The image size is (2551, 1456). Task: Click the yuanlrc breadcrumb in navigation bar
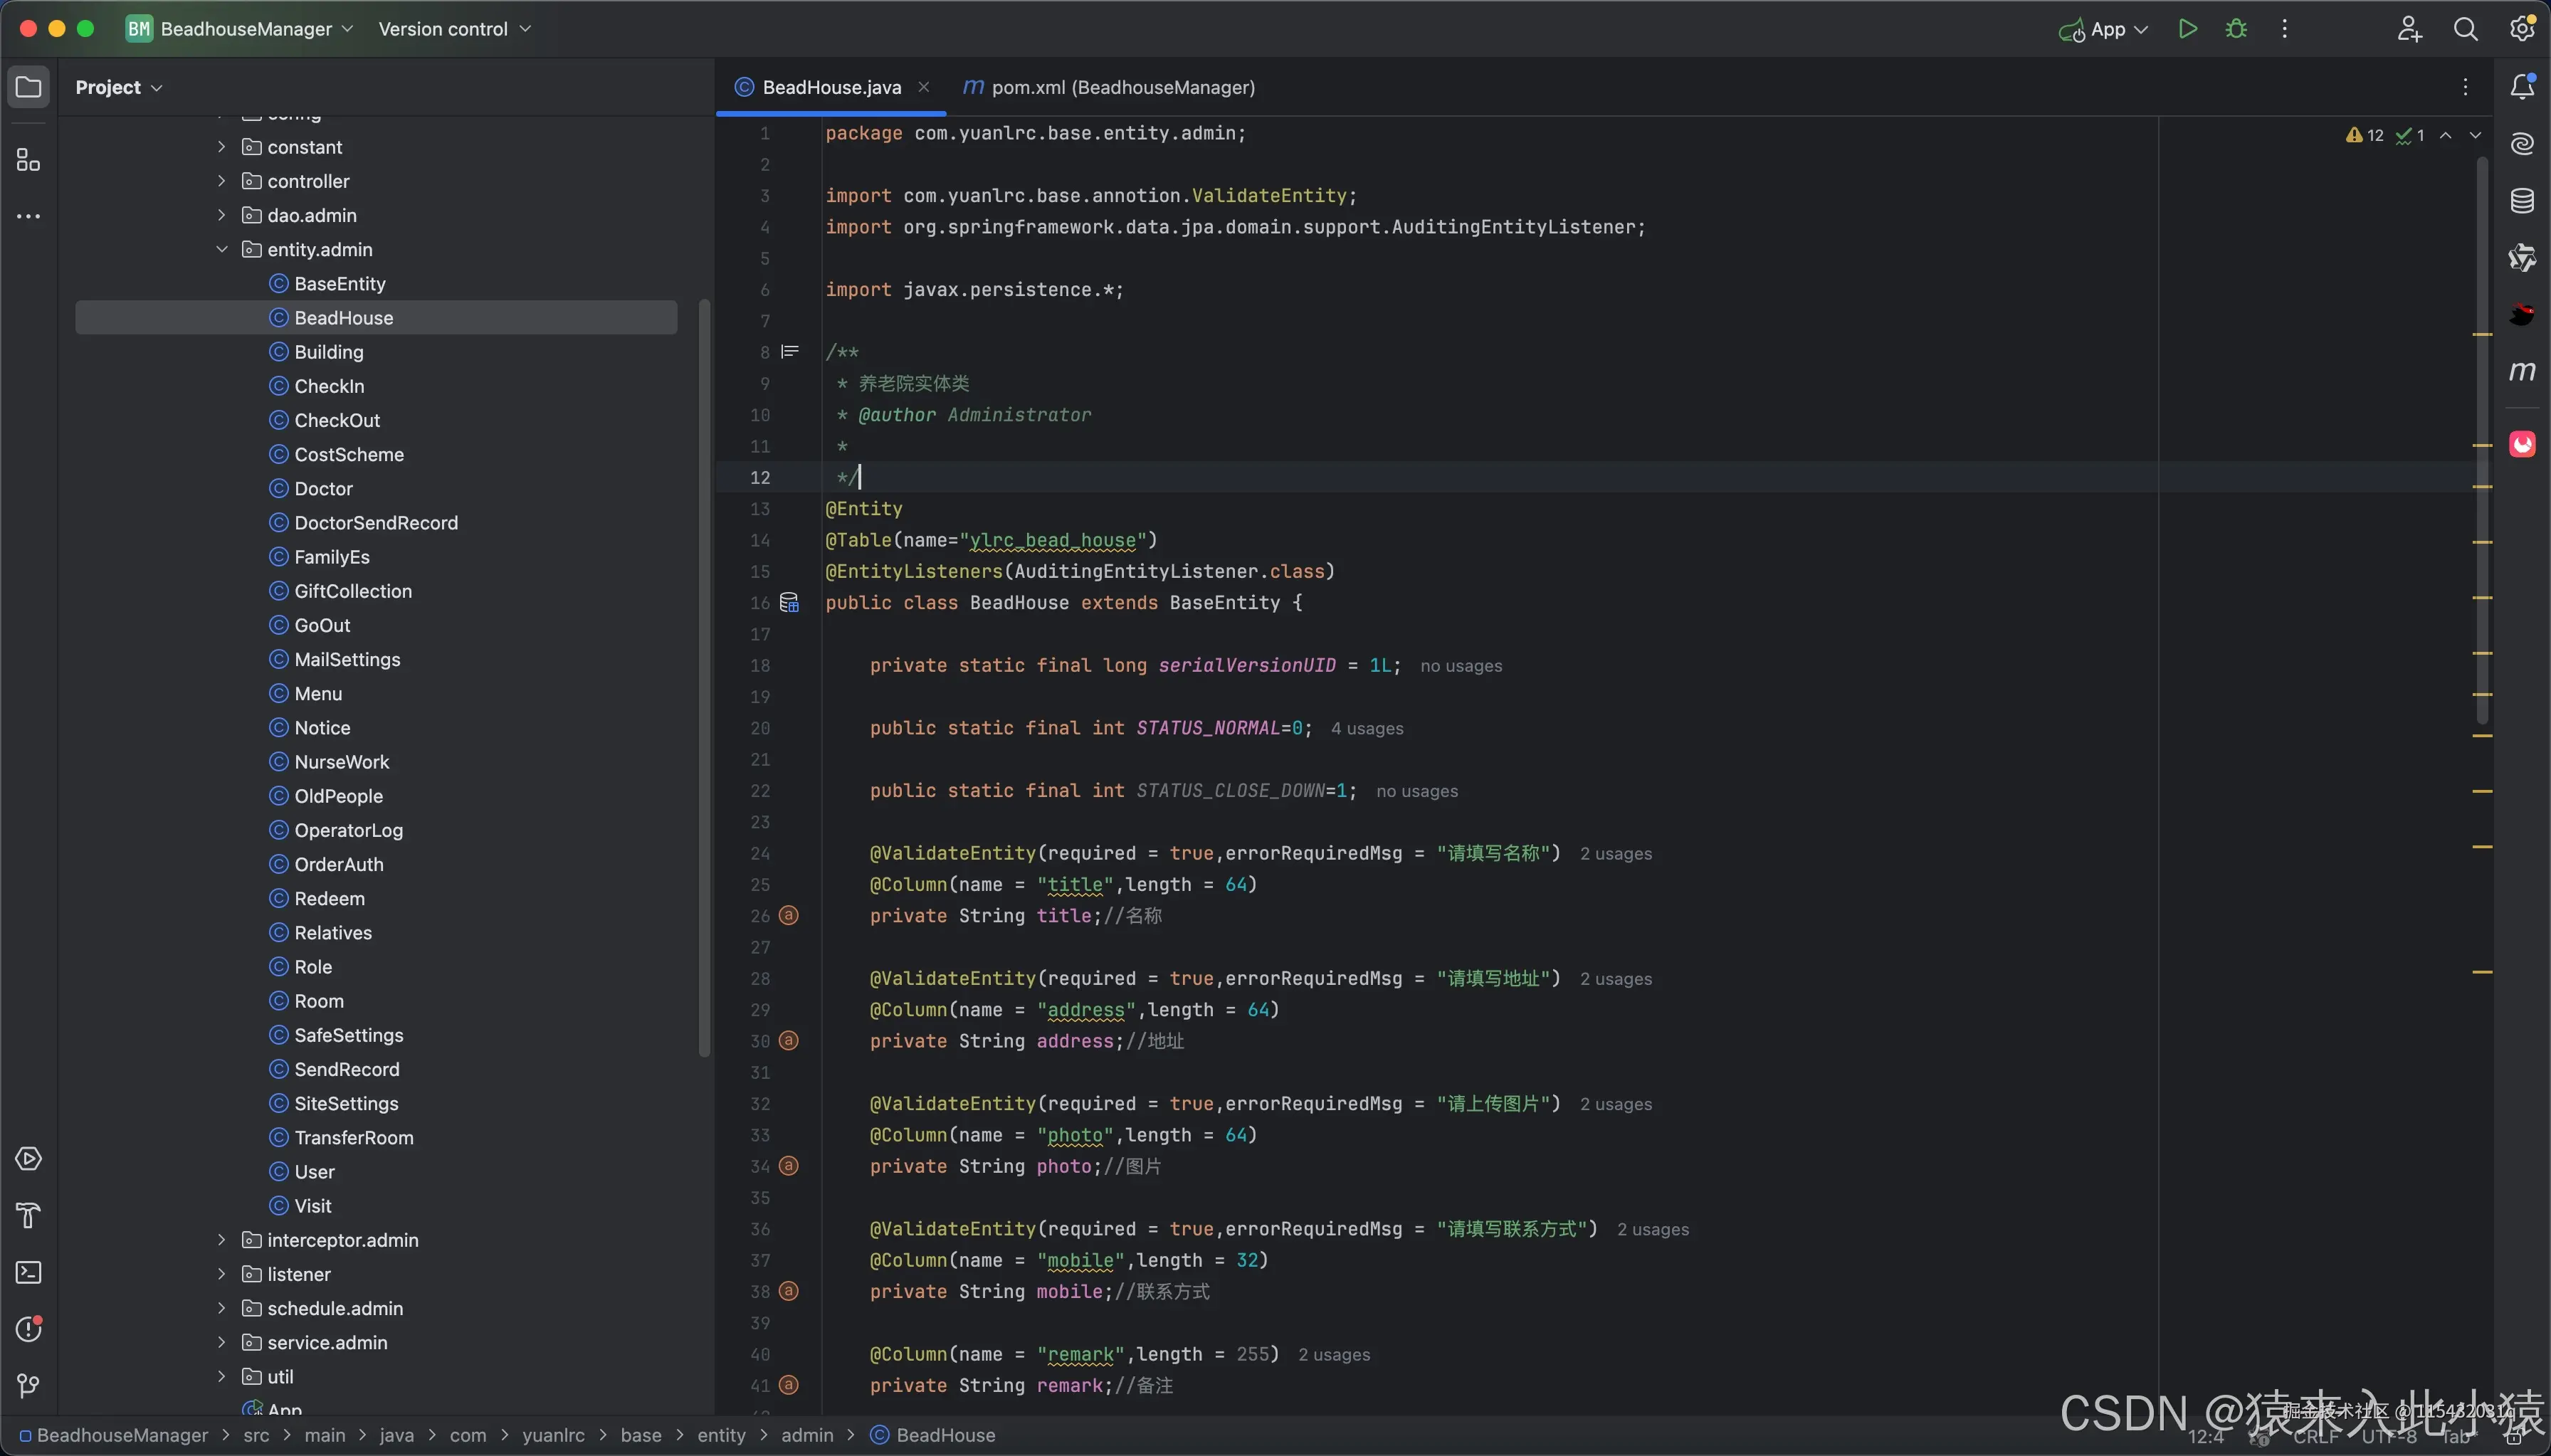(553, 1435)
